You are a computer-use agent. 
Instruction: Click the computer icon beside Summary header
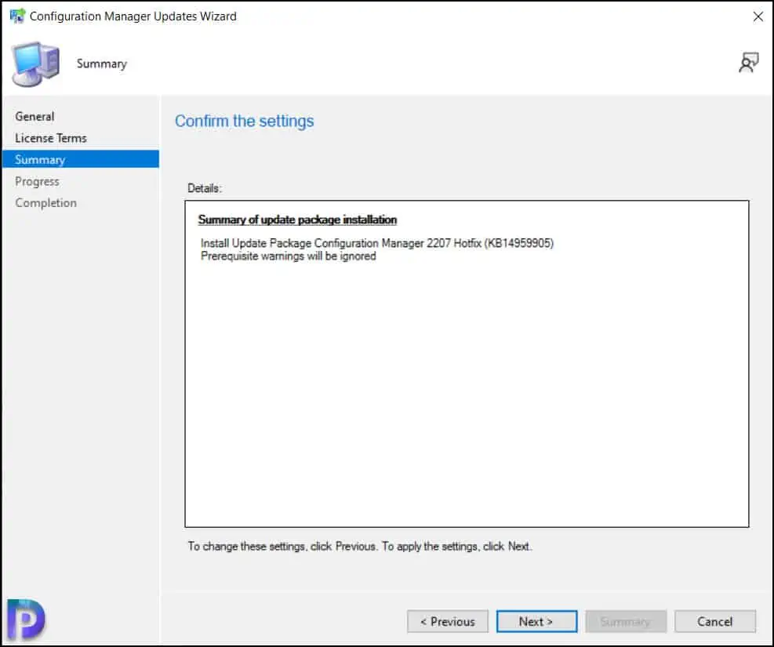35,64
